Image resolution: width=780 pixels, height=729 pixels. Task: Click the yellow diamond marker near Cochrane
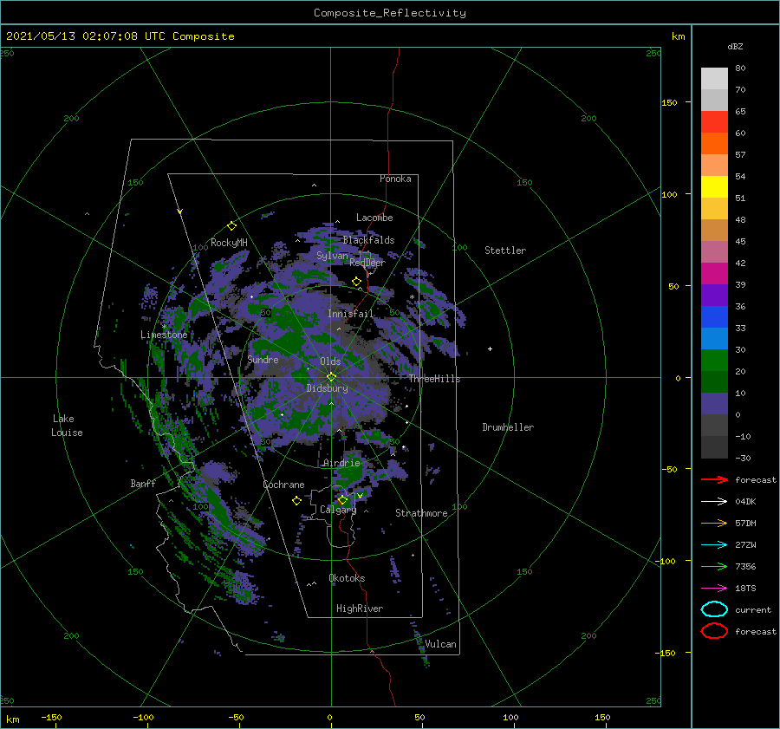click(296, 501)
